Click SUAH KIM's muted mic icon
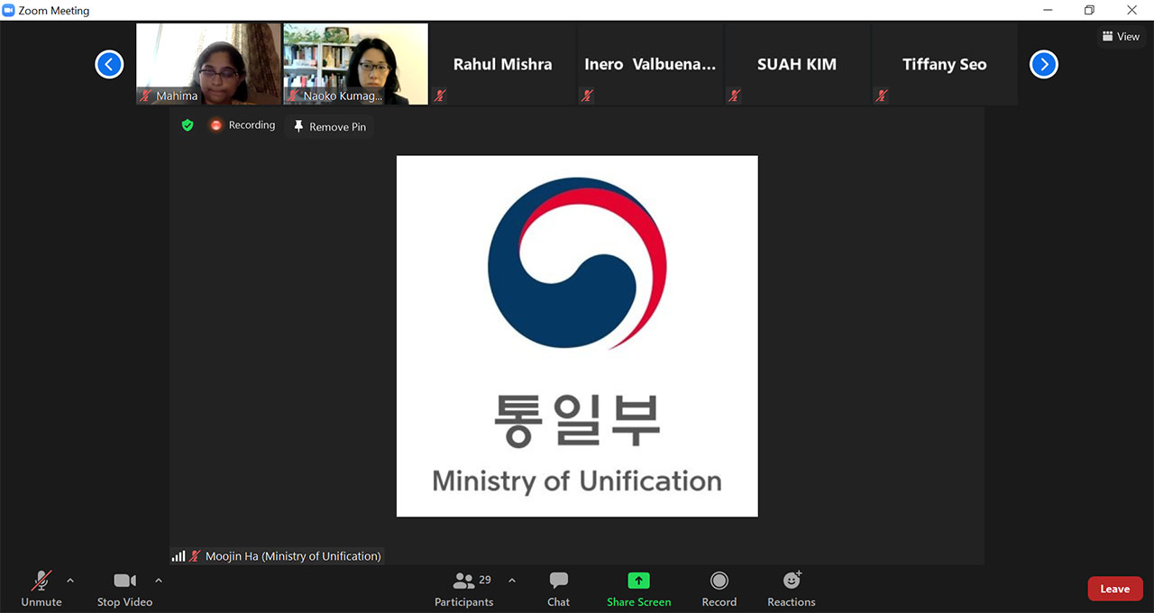 [x=734, y=96]
